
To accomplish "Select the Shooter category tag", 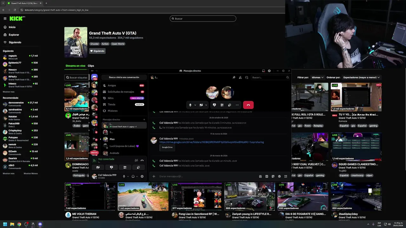I will click(95, 44).
